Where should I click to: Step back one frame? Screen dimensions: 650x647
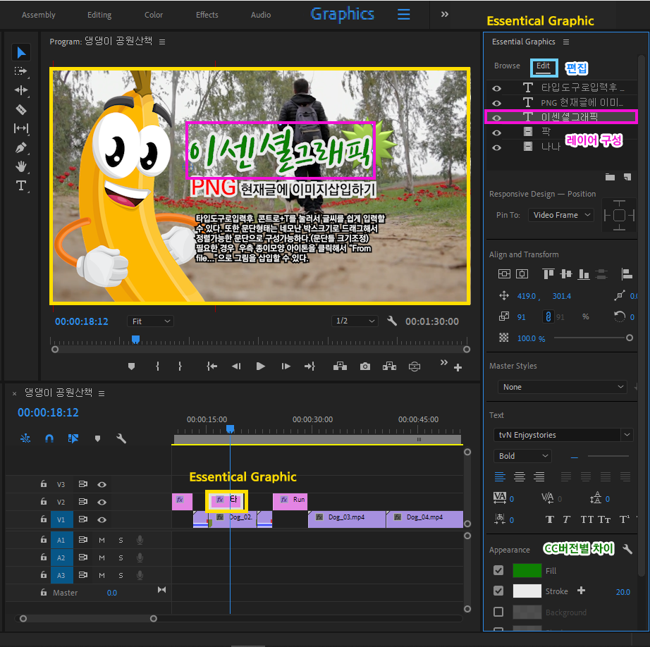[236, 366]
